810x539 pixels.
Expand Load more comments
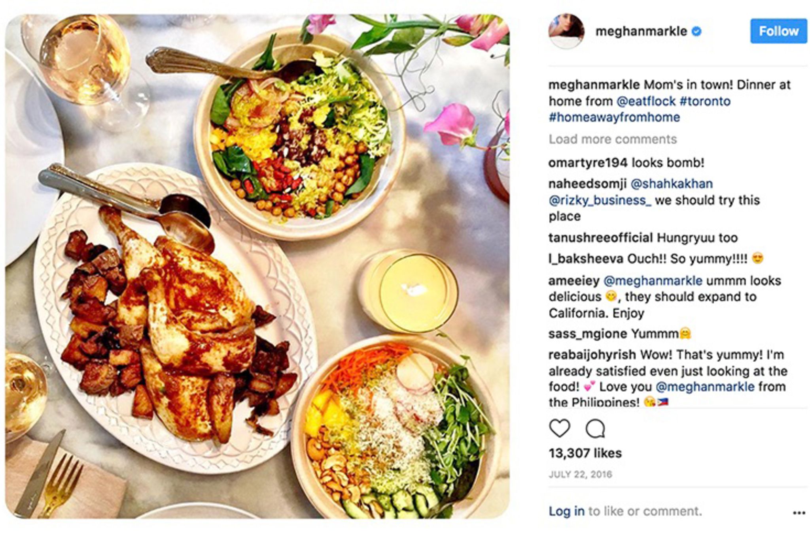613,139
